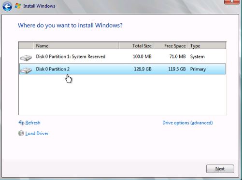Select Disk 0 Partition 1: System Reserved
Image resolution: width=242 pixels, height=180 pixels.
122,56
